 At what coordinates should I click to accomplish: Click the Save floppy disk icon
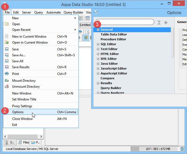tap(7, 49)
